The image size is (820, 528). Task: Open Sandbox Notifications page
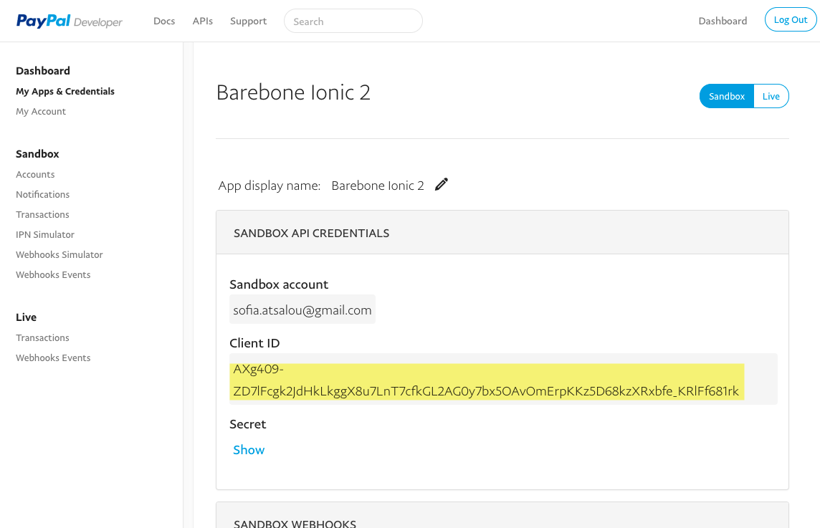click(42, 194)
